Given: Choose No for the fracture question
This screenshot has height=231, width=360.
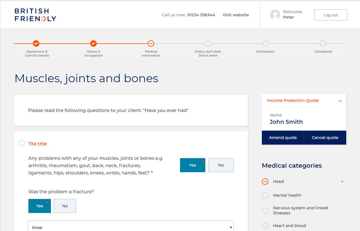Looking at the screenshot, I should (65, 206).
